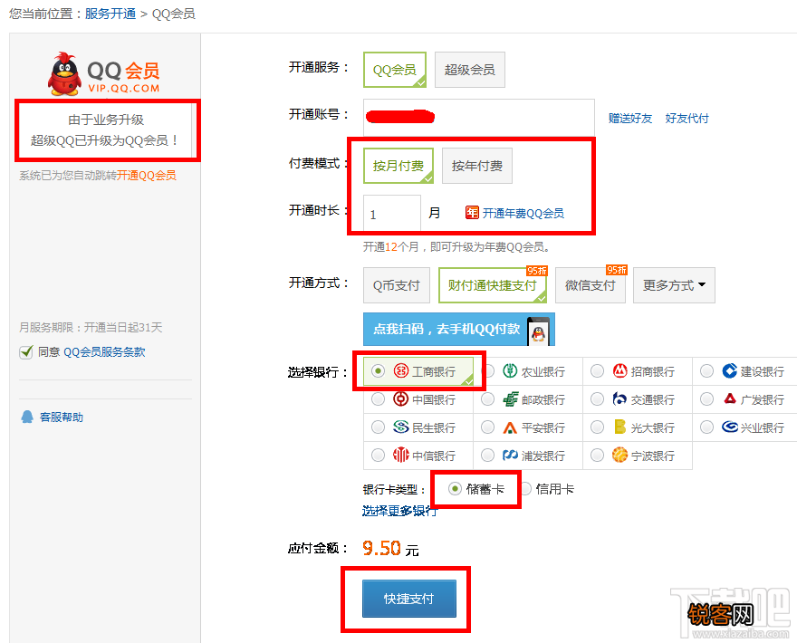
Task: Open the 开通年费QQ会员 link
Action: click(x=523, y=213)
